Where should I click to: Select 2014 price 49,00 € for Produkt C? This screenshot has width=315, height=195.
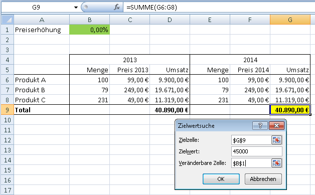250,100
